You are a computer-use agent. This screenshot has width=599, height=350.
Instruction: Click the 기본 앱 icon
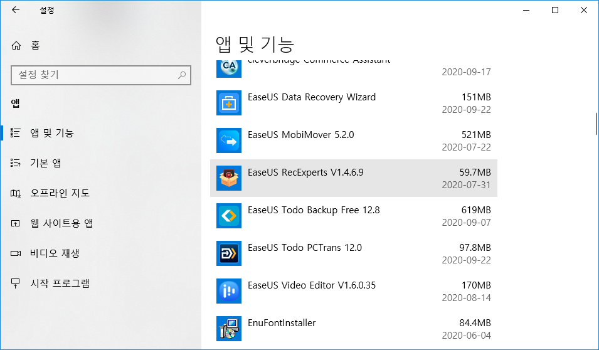pos(15,163)
